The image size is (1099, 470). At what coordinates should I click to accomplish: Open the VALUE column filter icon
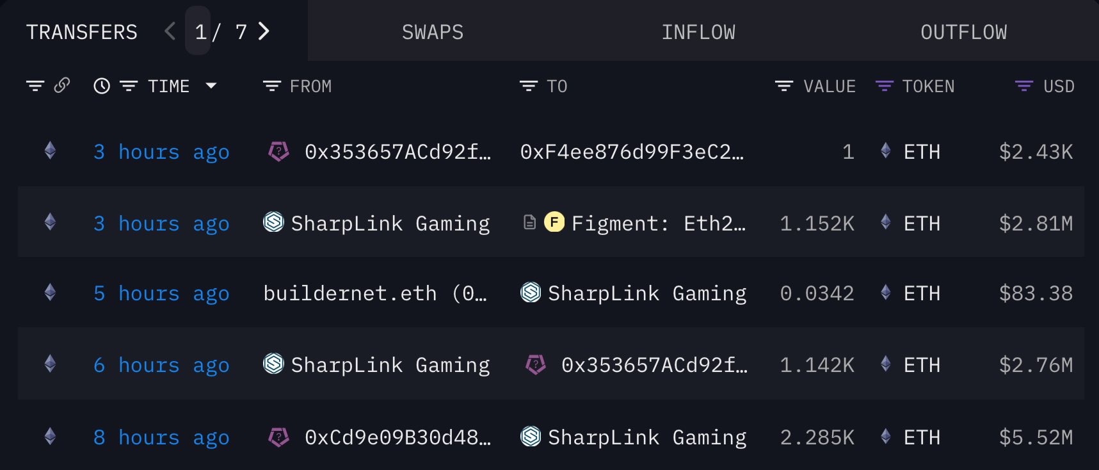tap(784, 86)
